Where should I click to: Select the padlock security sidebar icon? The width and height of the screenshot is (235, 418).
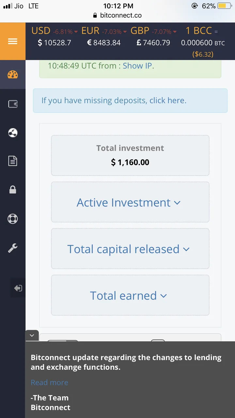13,190
